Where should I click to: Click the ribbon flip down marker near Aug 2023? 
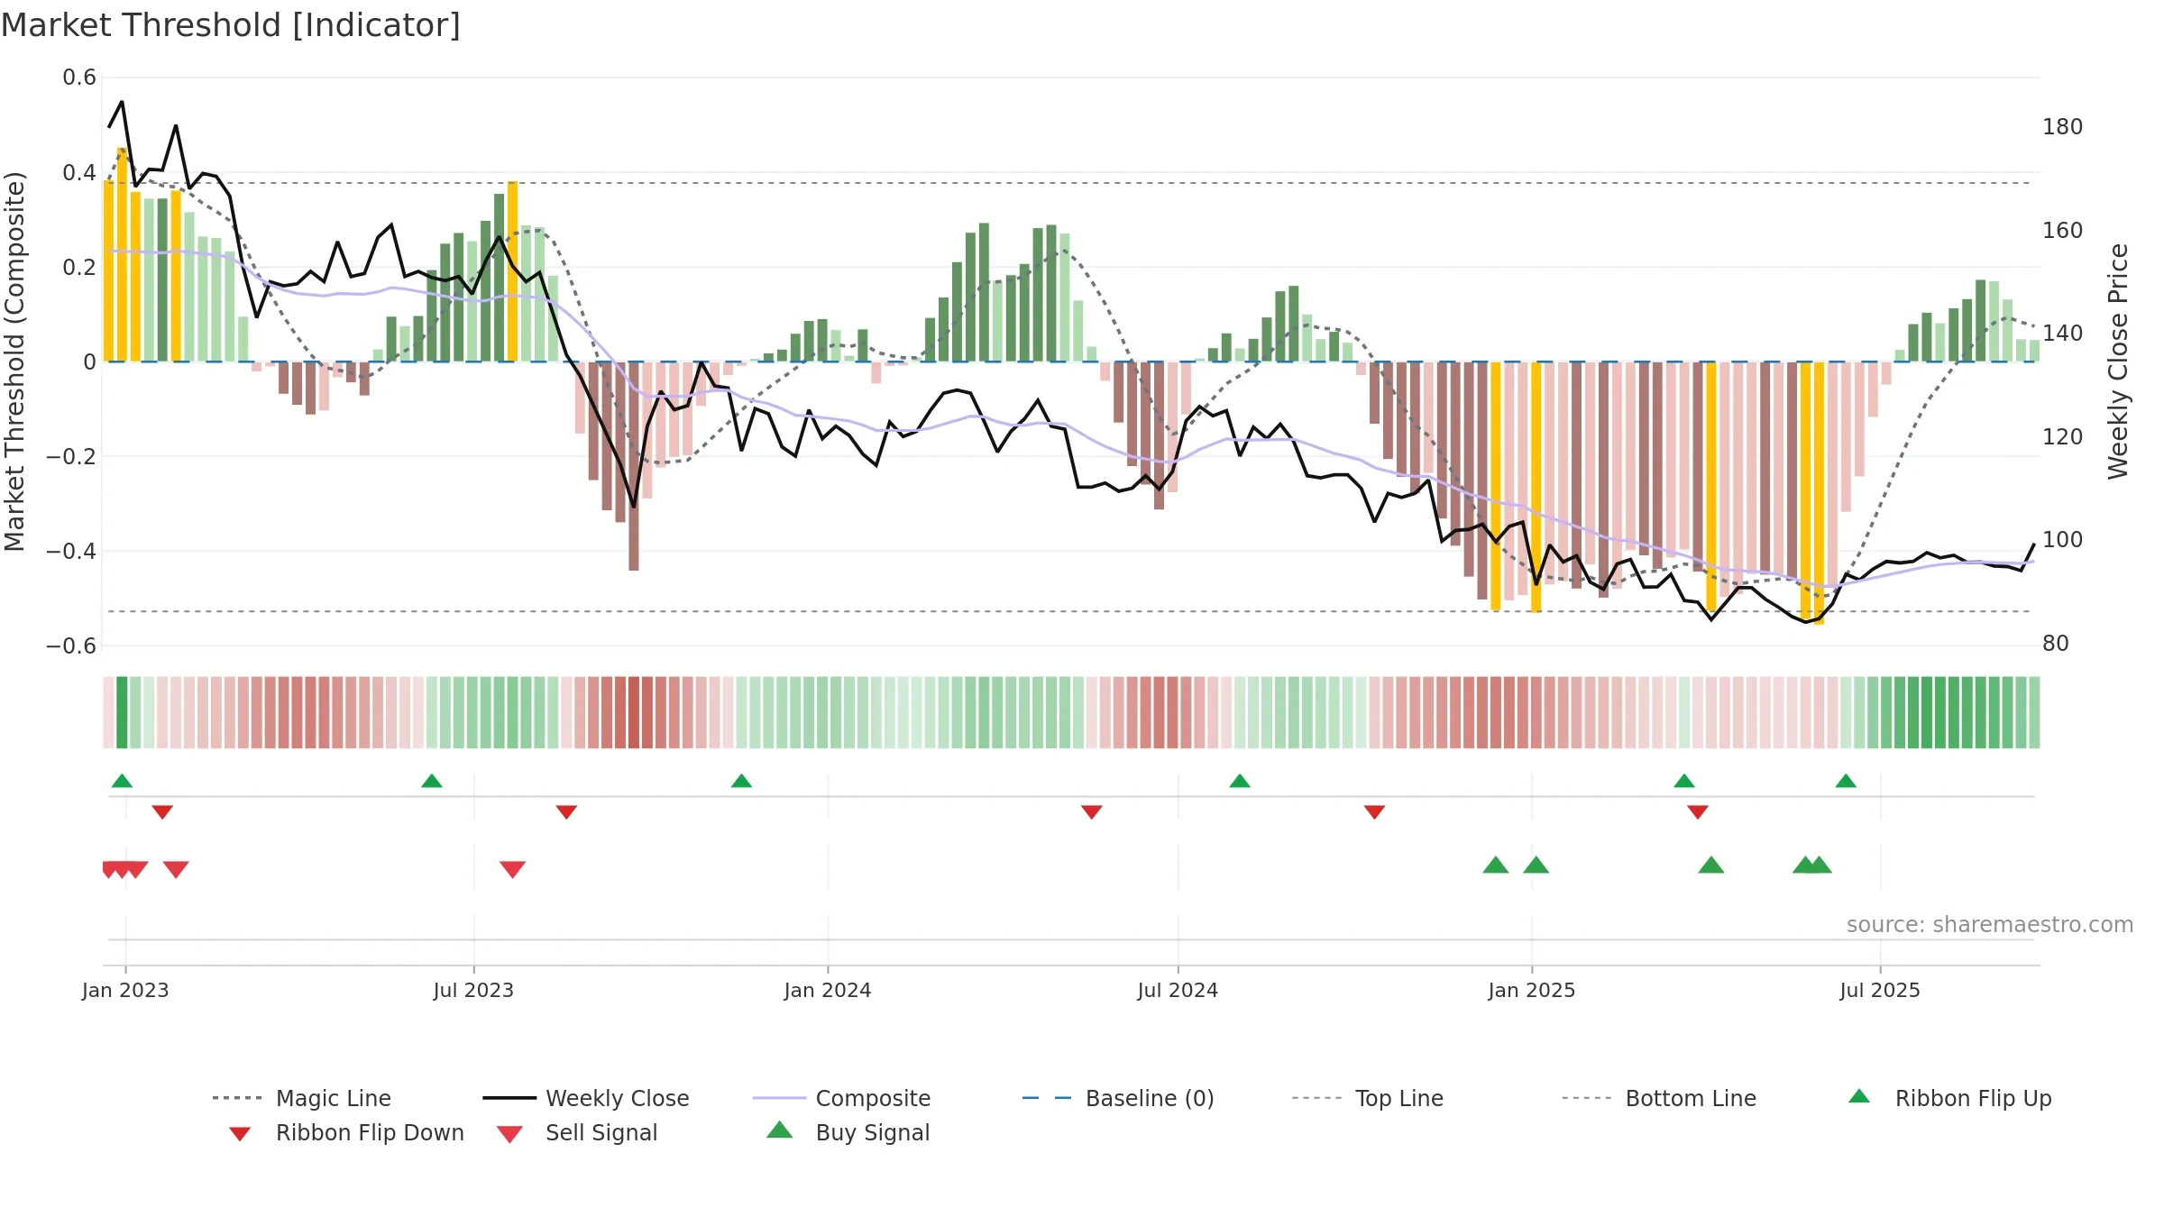[566, 812]
